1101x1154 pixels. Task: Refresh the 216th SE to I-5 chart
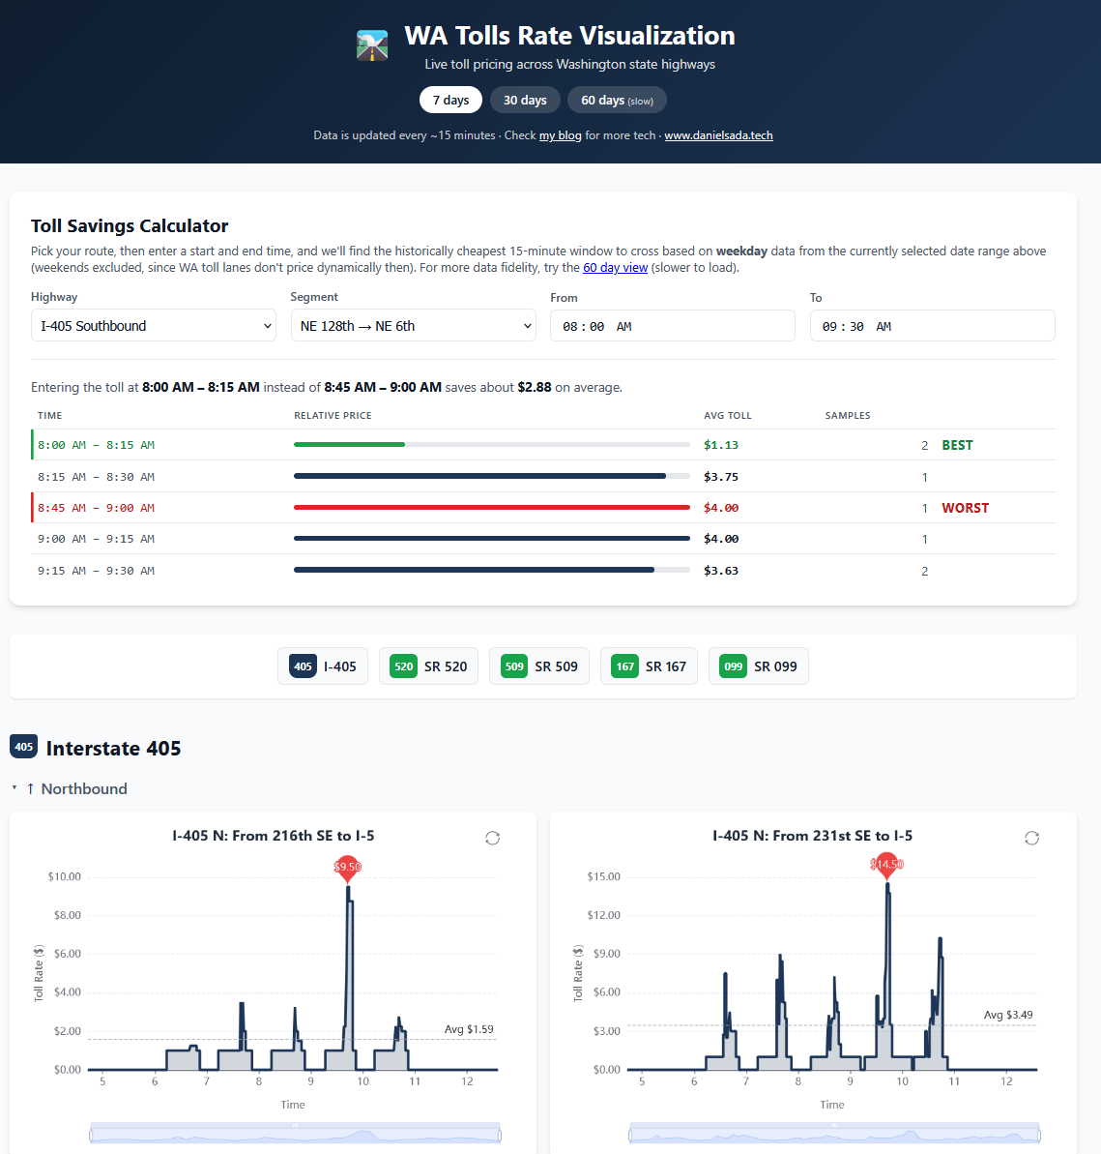click(493, 839)
